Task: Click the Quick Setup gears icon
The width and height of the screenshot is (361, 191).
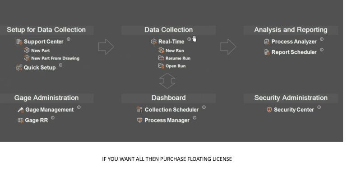Action: pos(19,68)
